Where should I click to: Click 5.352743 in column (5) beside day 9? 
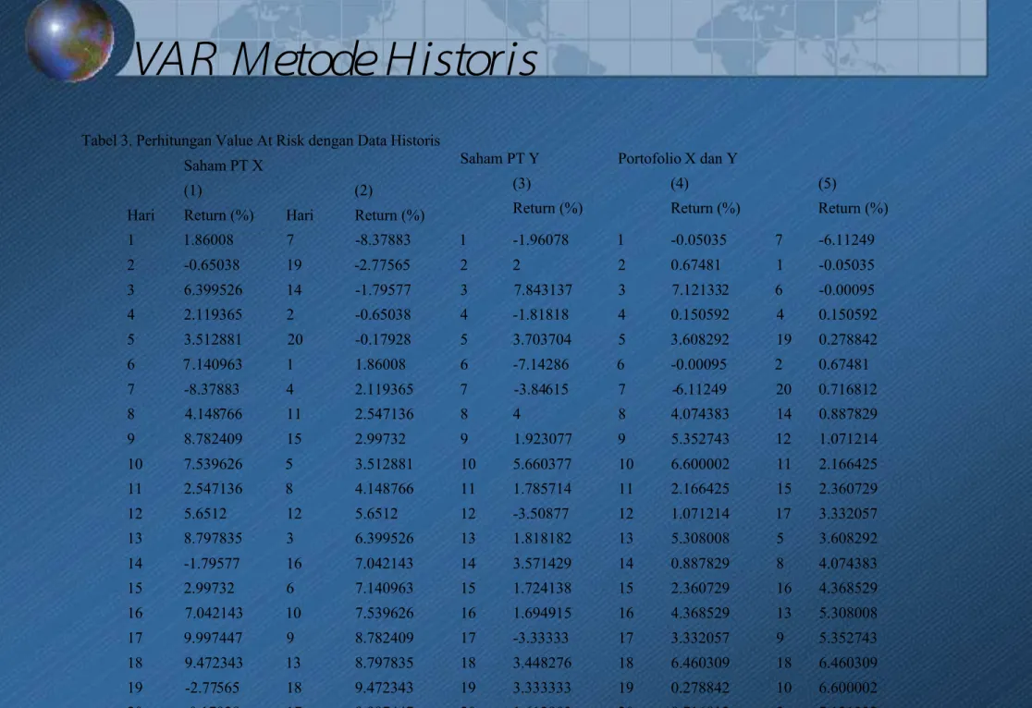[848, 638]
